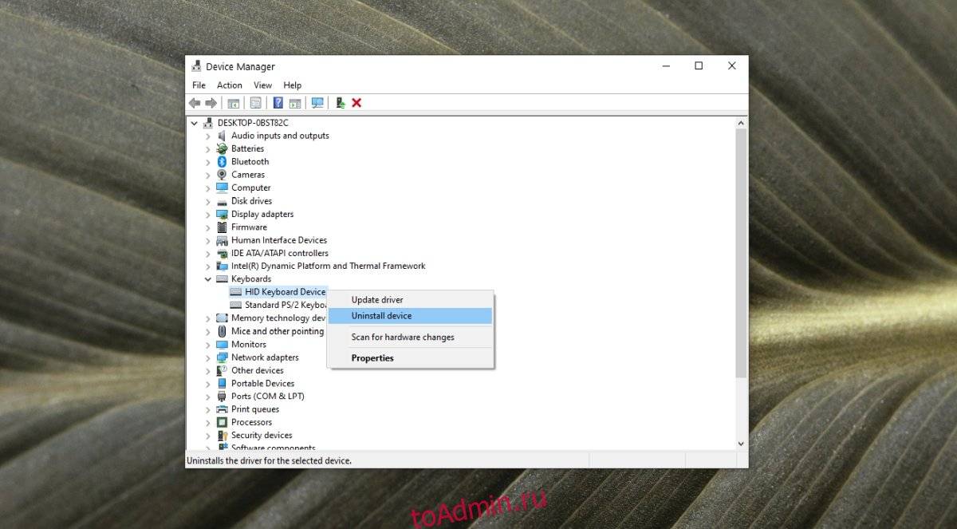Expand the Network adapters node
The width and height of the screenshot is (957, 529).
click(208, 357)
